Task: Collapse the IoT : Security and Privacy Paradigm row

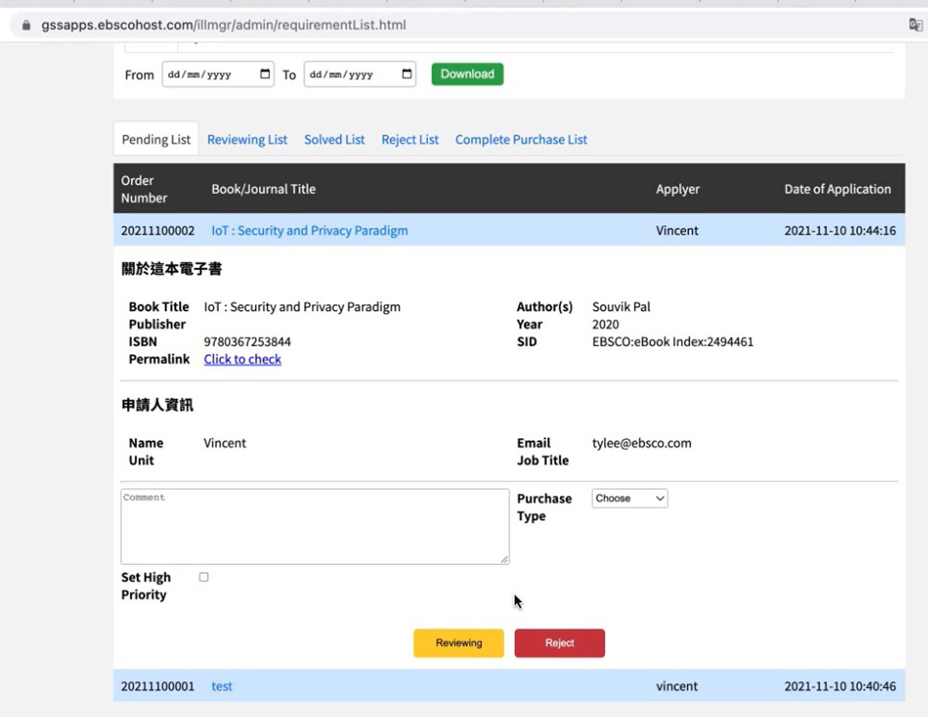Action: point(309,230)
